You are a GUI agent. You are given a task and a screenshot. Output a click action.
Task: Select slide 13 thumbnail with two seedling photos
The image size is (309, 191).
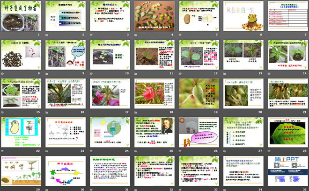pyautogui.click(x=243, y=55)
